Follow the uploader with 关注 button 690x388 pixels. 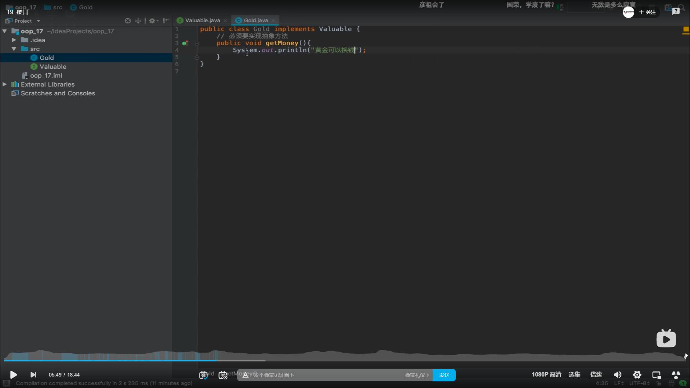pyautogui.click(x=648, y=12)
